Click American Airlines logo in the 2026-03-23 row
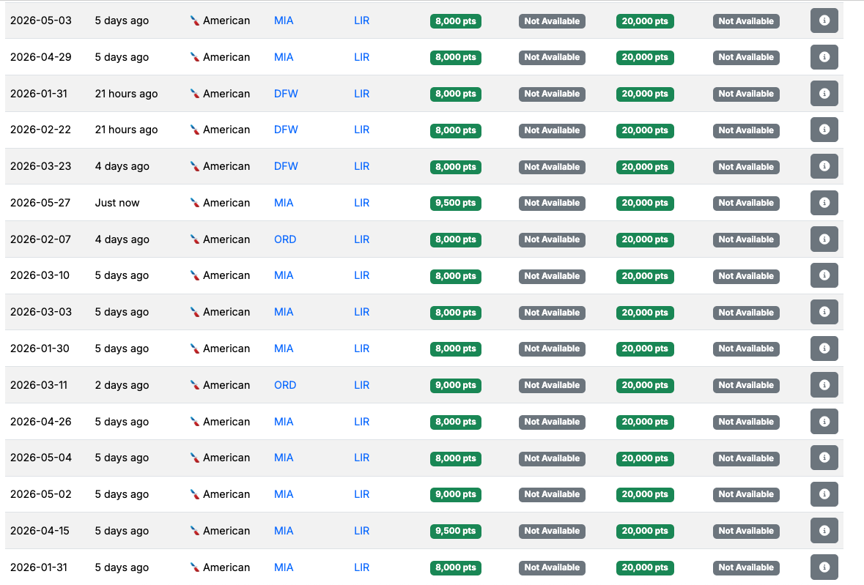 [195, 166]
